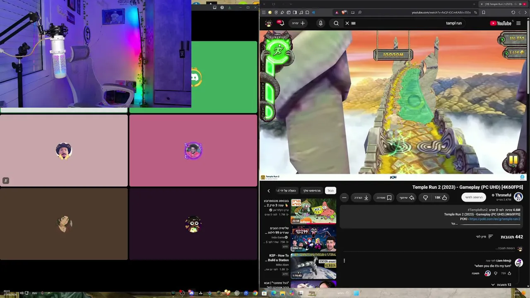Open Liam-h8m's commenter avatar

click(519, 263)
